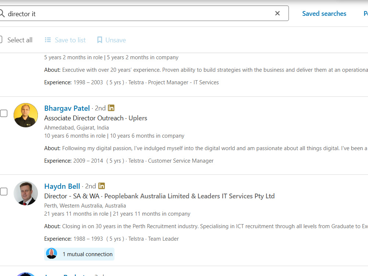Click 'Director - SA & WA' title text
368x276 pixels.
tap(72, 196)
